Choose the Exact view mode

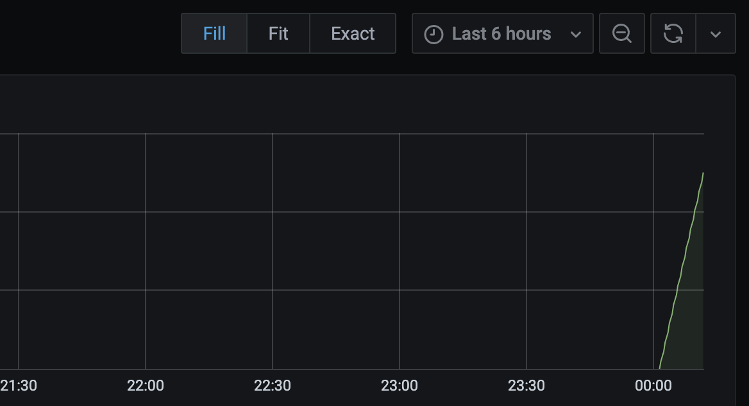(x=353, y=33)
